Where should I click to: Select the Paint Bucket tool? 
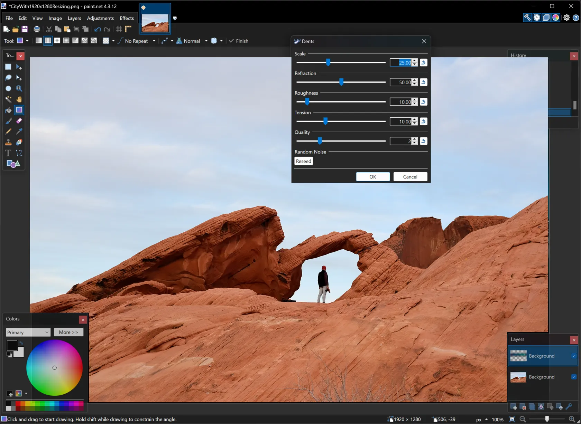(8, 110)
